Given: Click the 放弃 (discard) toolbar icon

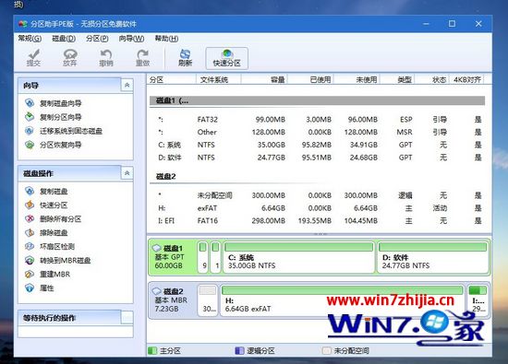Looking at the screenshot, I should (70, 58).
